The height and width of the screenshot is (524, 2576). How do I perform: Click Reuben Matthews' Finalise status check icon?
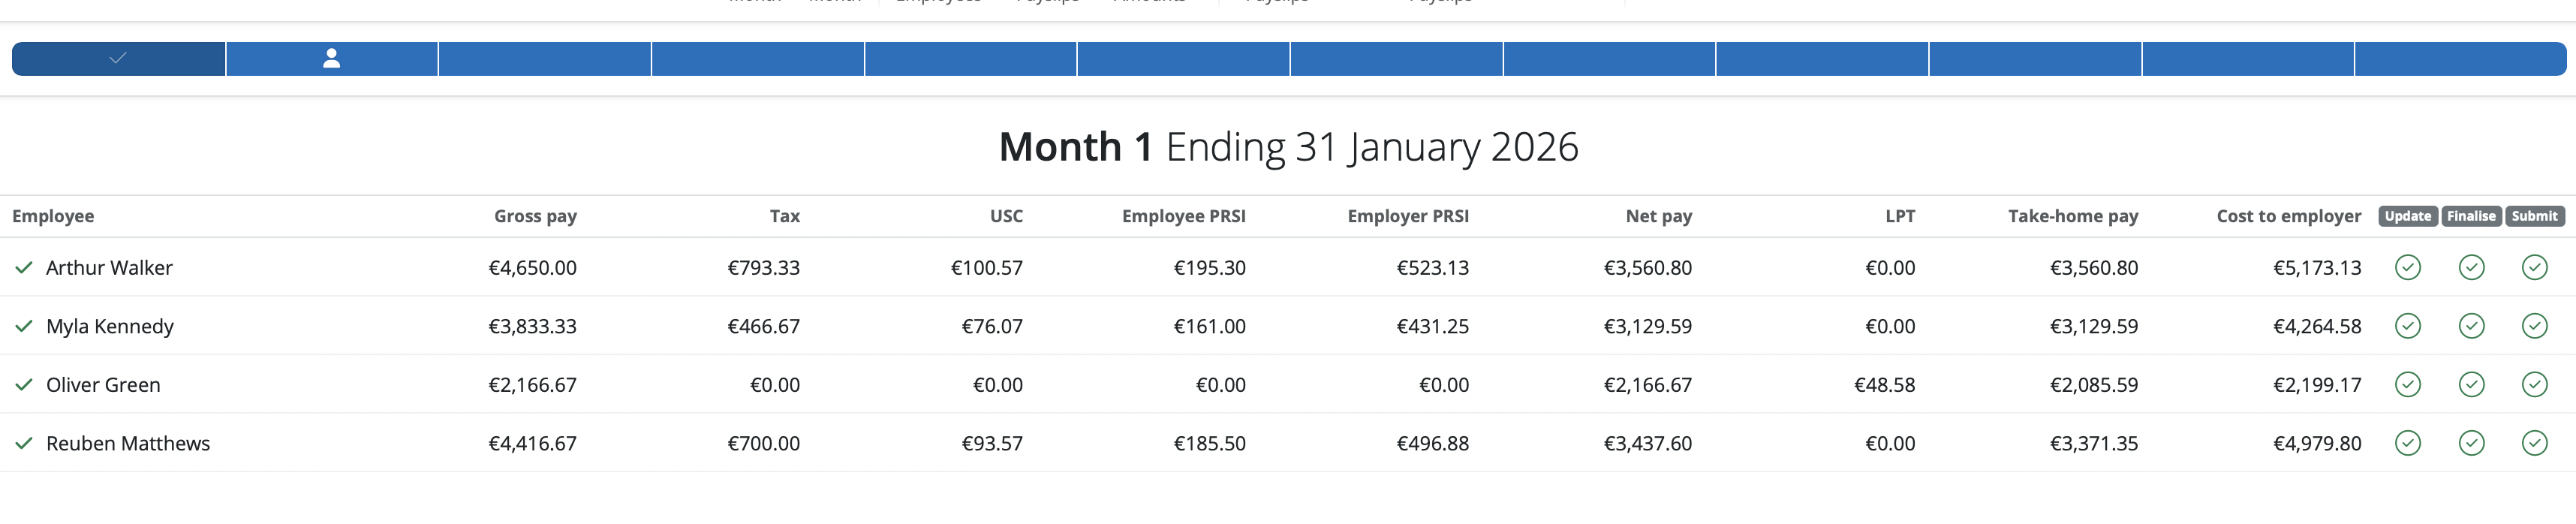pos(2471,443)
